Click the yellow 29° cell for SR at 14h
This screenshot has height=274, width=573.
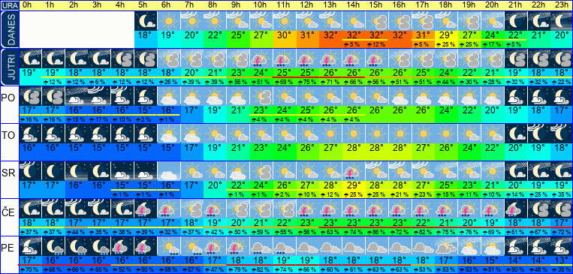[x=354, y=185]
